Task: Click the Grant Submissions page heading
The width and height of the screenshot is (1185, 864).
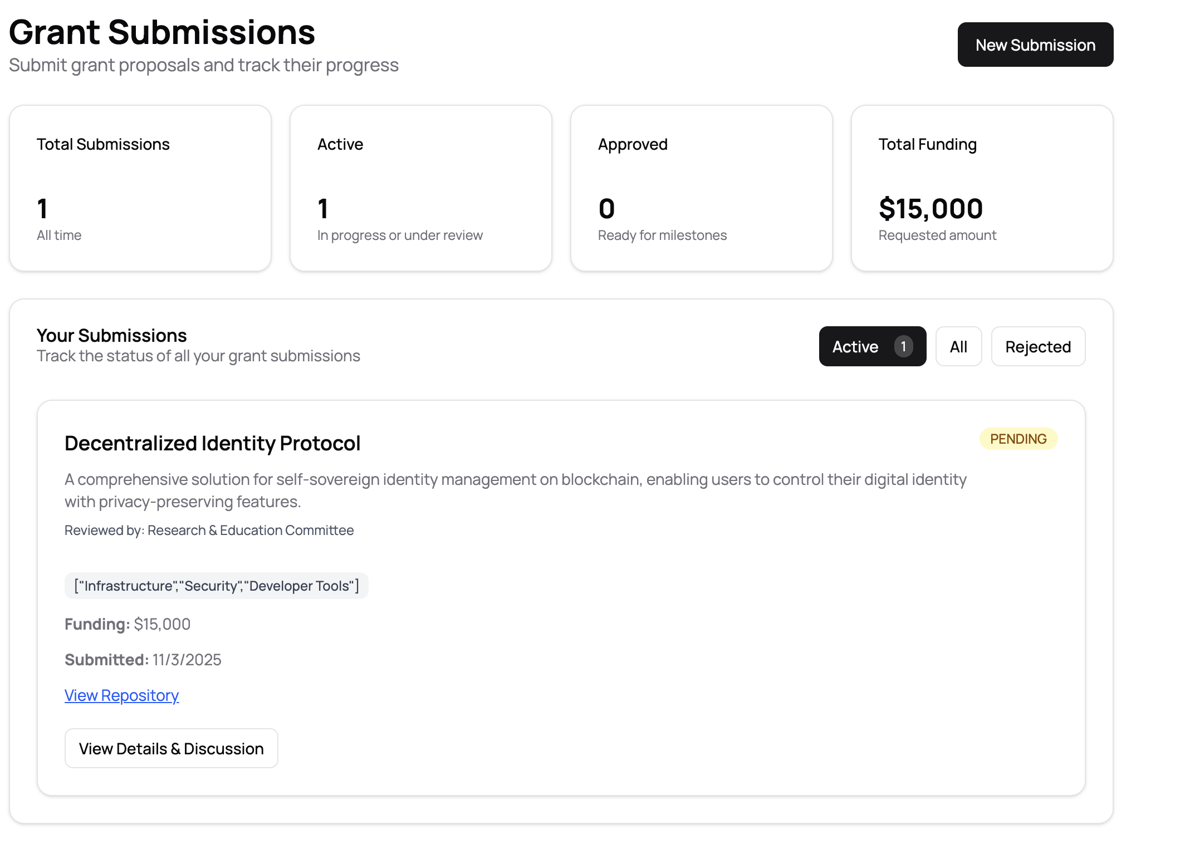Action: click(x=162, y=32)
